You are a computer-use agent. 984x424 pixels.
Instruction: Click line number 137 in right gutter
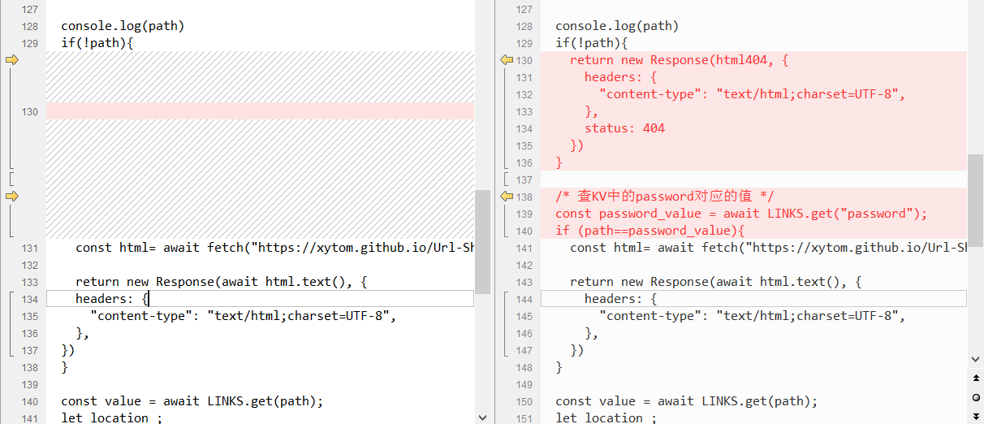(524, 180)
